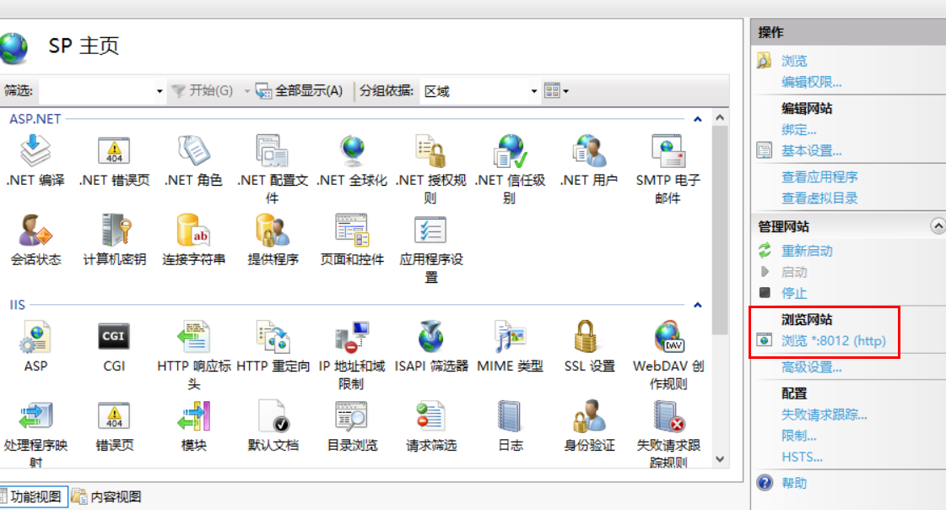
Task: Click the 浏览 action link
Action: (794, 61)
